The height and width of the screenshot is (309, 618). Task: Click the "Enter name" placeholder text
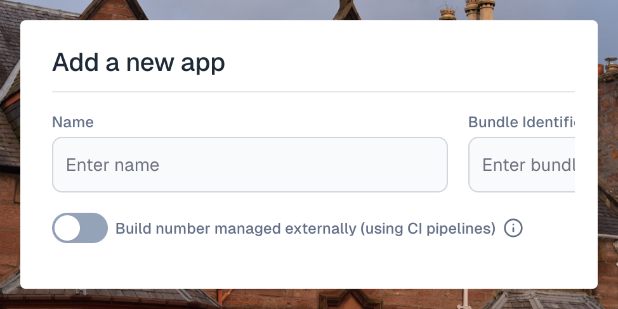click(x=113, y=165)
